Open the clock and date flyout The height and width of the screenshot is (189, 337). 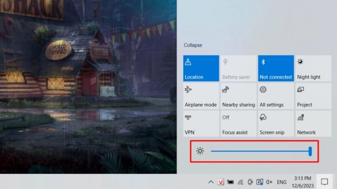click(302, 182)
